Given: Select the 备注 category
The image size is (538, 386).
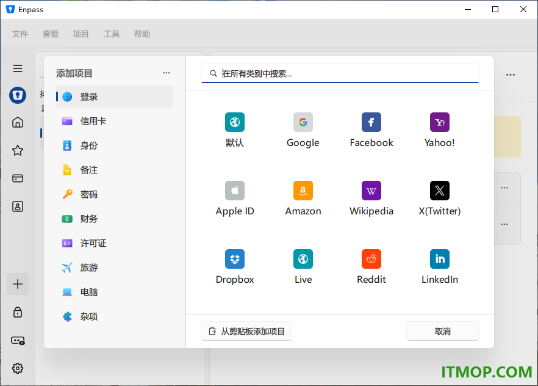Looking at the screenshot, I should (x=115, y=170).
